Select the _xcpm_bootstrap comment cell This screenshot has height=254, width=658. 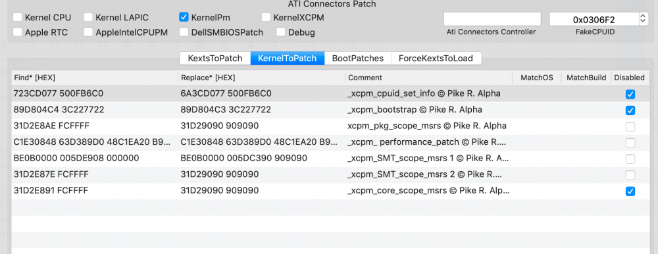(428, 110)
